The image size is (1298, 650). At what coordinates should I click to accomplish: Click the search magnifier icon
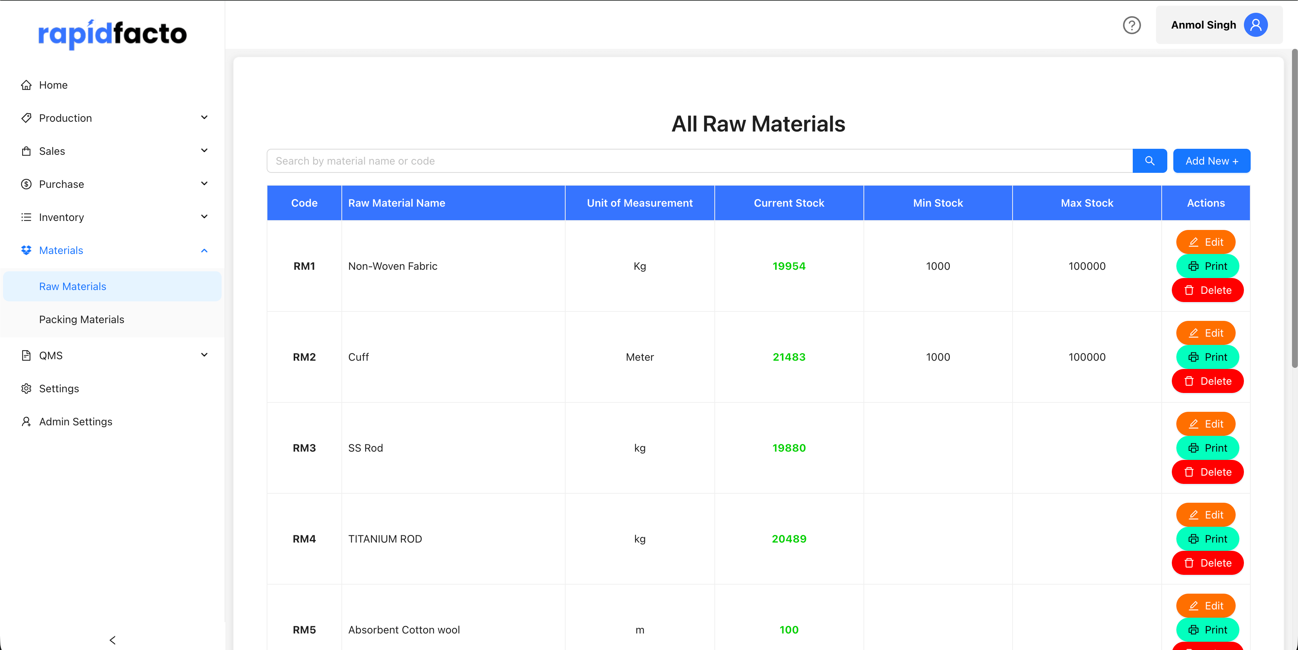1150,160
